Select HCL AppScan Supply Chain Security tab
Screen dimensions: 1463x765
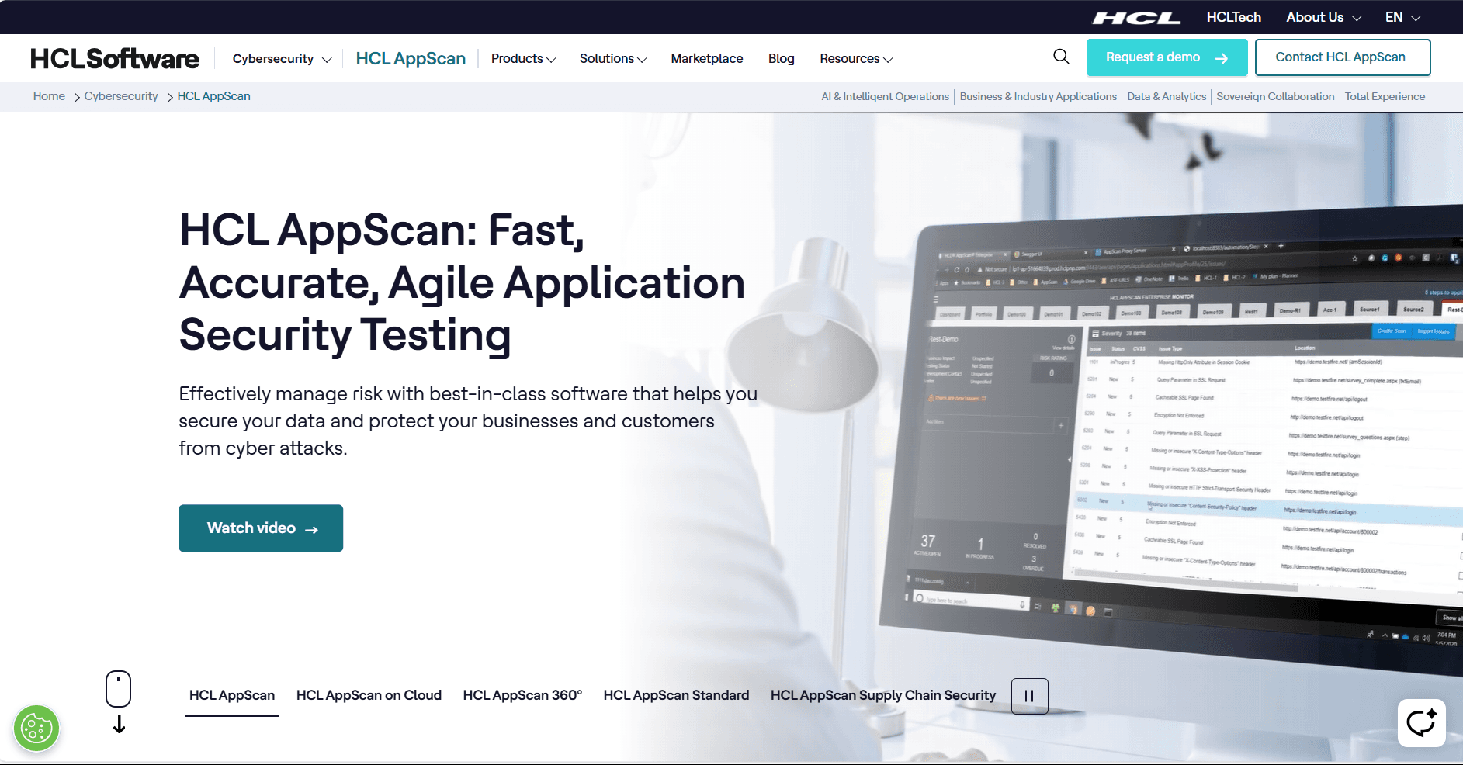(x=882, y=696)
